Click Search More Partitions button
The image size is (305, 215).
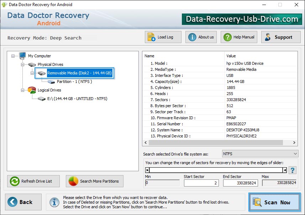click(x=95, y=181)
